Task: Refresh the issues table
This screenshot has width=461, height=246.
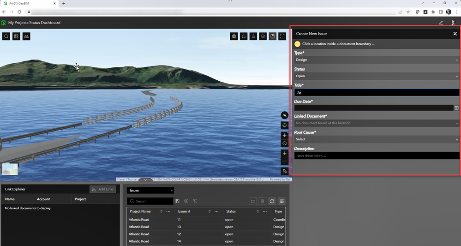Action: point(272,201)
